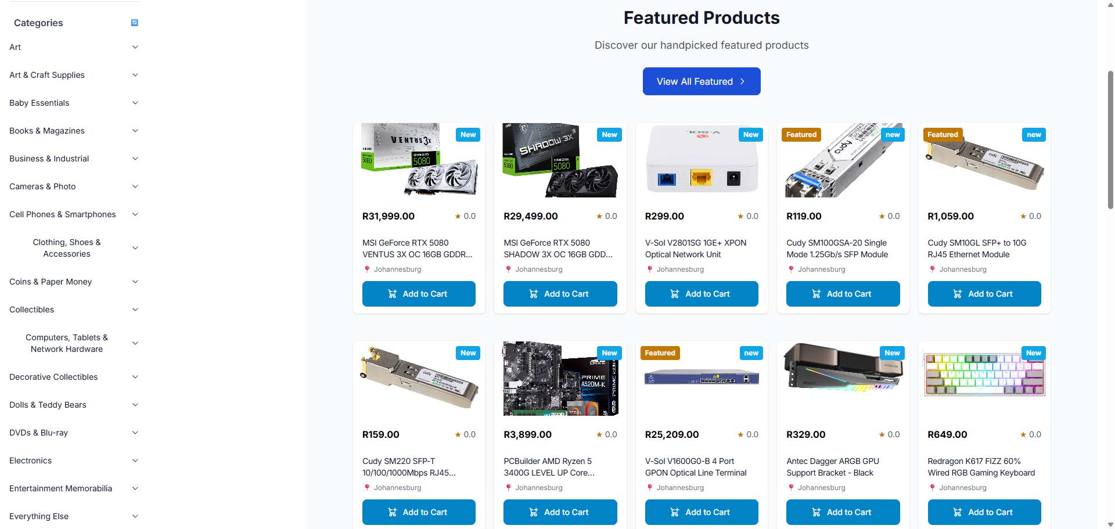
Task: Click location pin on MSI VENTUS card
Action: click(x=367, y=269)
